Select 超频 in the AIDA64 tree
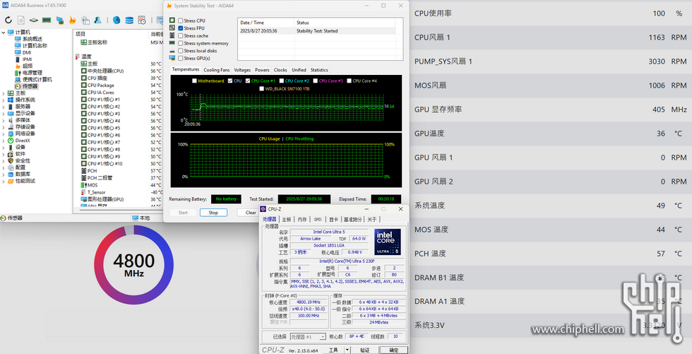This screenshot has height=354, width=692. click(28, 66)
